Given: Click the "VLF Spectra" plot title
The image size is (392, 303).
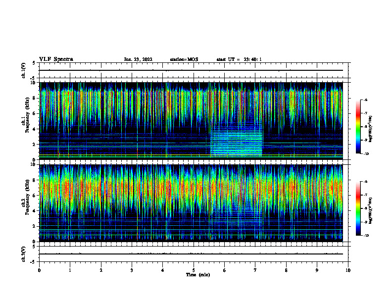Looking at the screenshot, I should coord(56,59).
